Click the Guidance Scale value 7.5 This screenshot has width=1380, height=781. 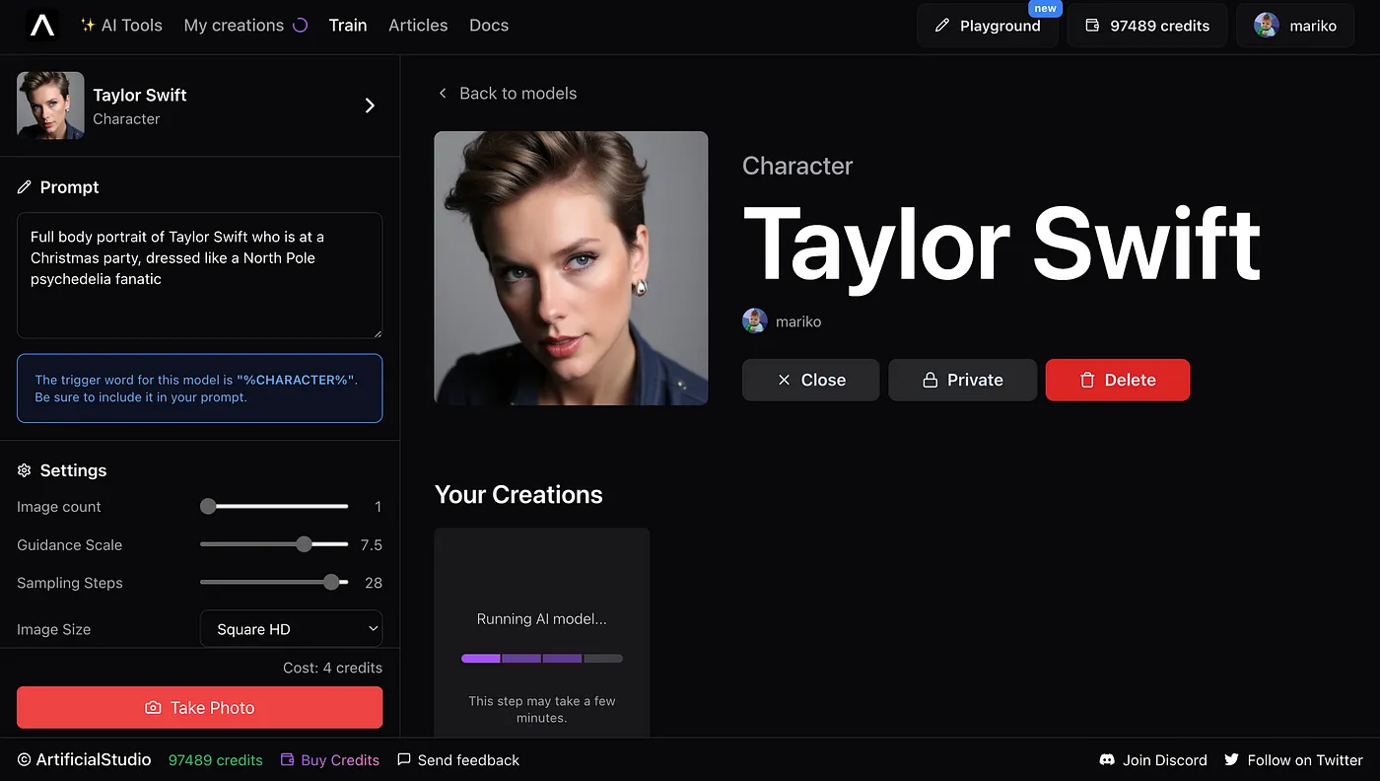tap(372, 544)
